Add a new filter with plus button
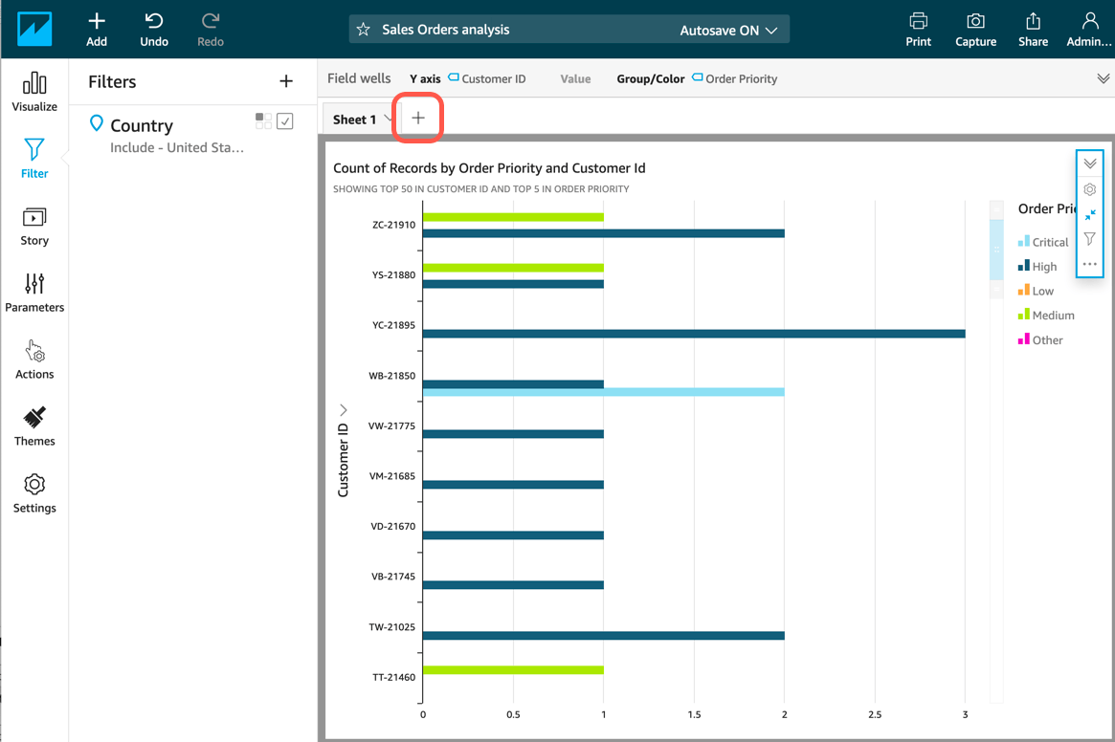Viewport: 1115px width, 742px height. pos(285,81)
